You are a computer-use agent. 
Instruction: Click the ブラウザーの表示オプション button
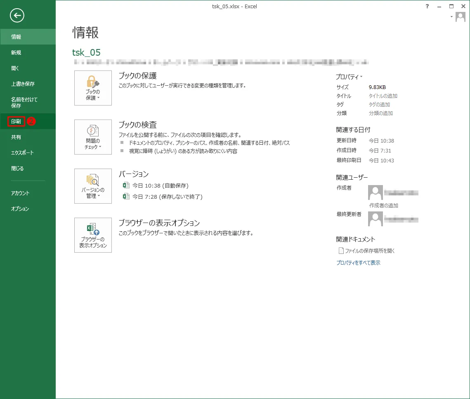pyautogui.click(x=93, y=235)
